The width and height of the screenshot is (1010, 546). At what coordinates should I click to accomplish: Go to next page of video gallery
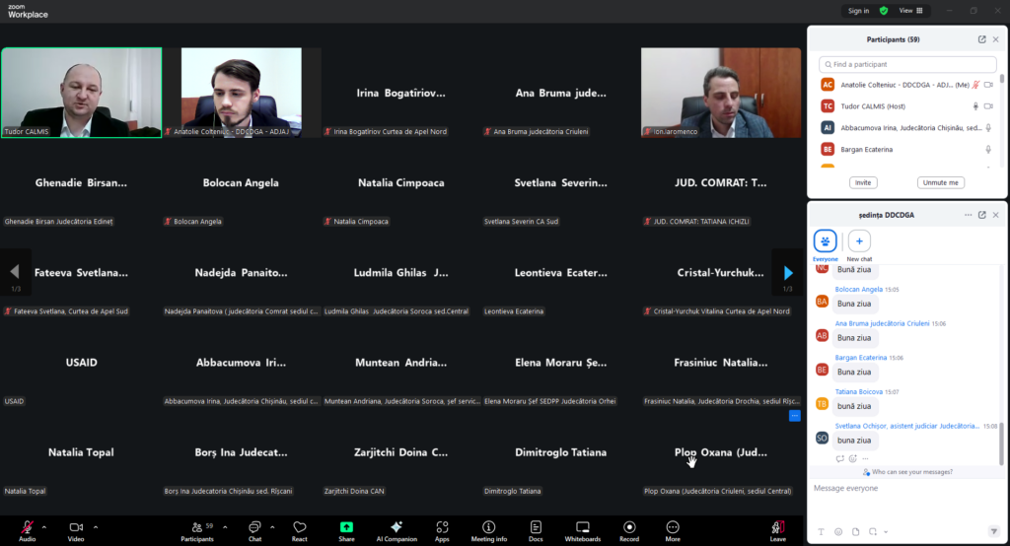point(787,273)
